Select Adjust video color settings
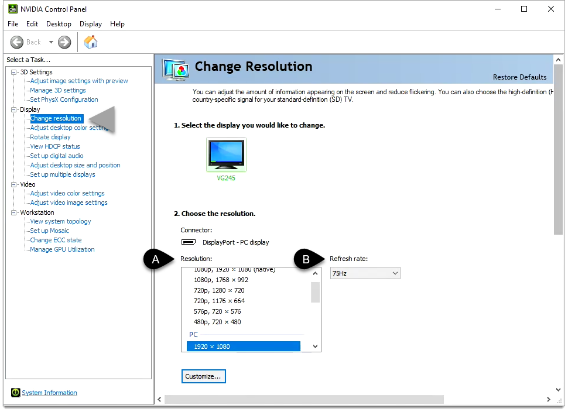This screenshot has height=412, width=568. tap(68, 193)
